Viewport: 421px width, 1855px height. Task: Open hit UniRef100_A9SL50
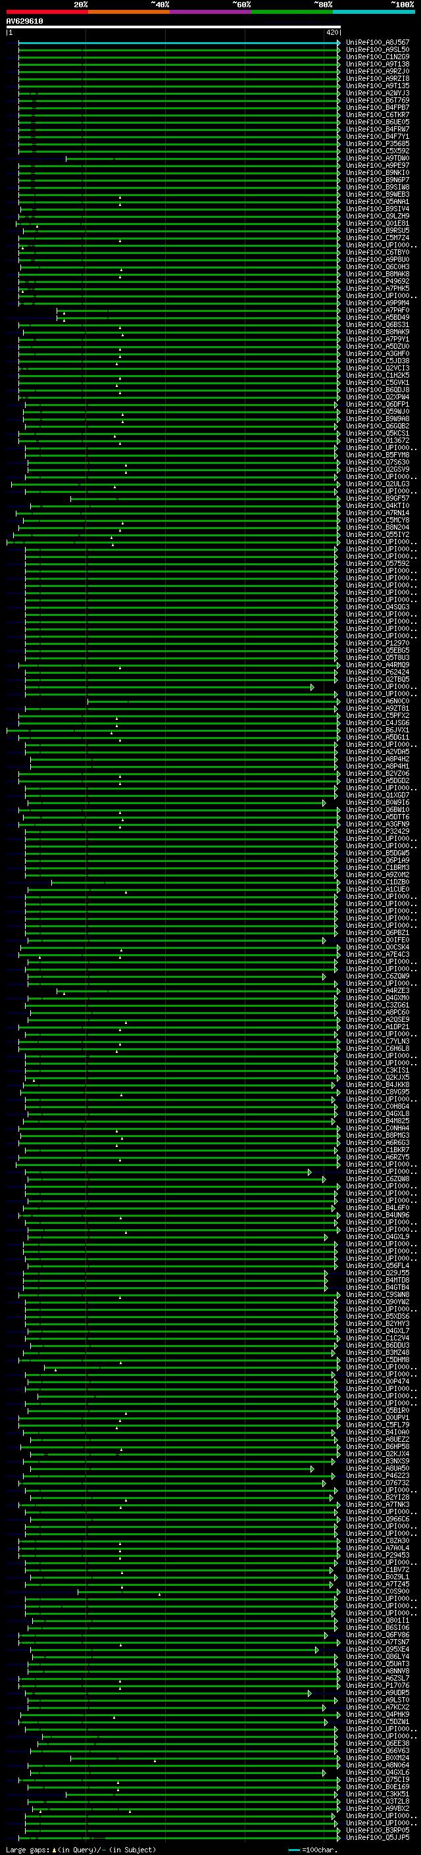tap(378, 50)
